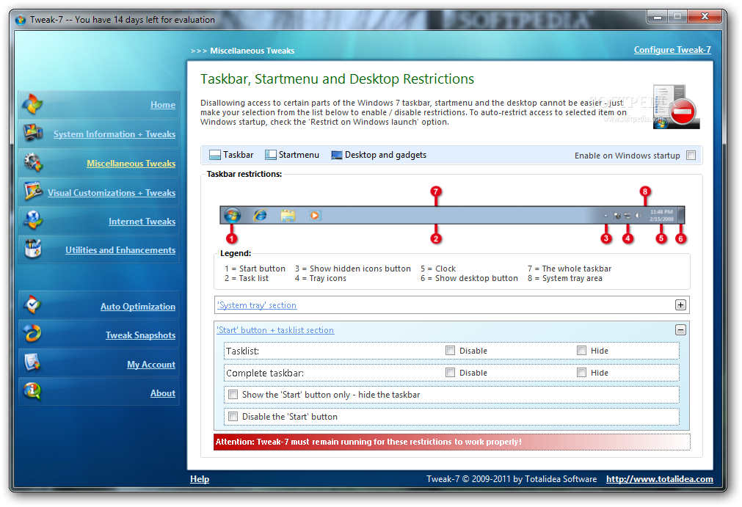Click the red attention warning banner
The width and height of the screenshot is (742, 507).
click(x=452, y=442)
